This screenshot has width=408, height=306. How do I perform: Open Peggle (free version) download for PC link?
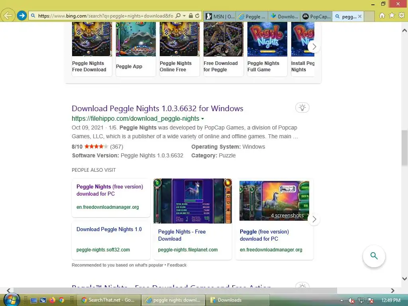(264, 235)
